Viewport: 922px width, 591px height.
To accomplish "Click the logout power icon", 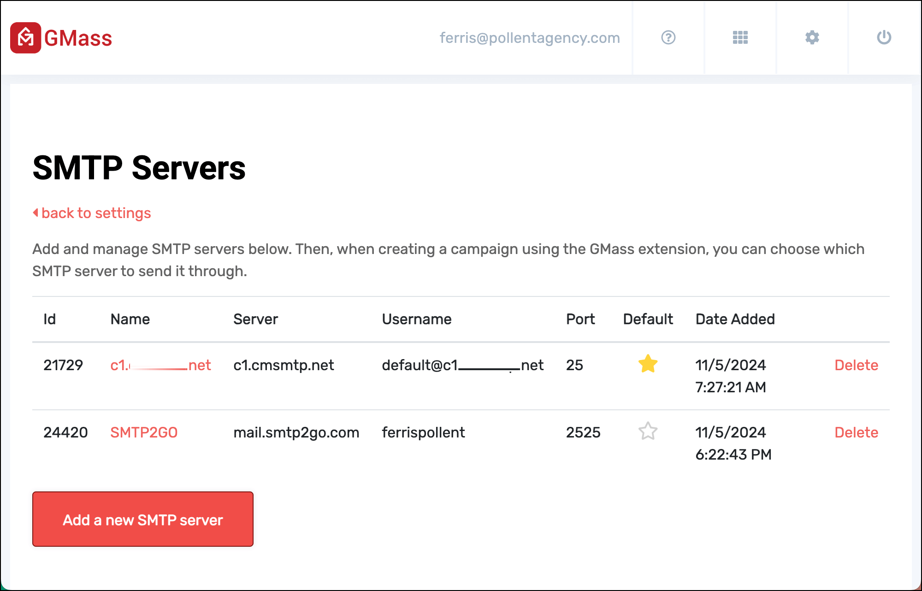I will [x=884, y=38].
